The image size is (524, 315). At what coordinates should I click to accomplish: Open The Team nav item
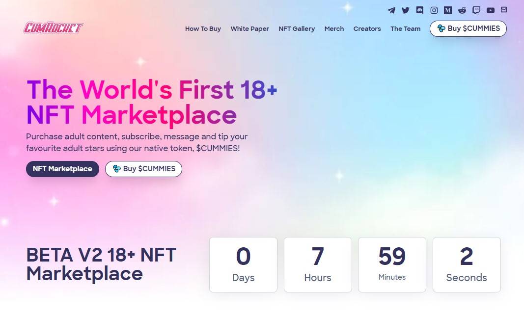405,29
